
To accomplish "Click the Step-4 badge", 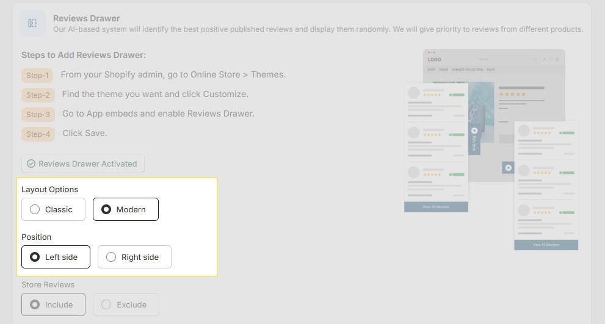I will tap(38, 134).
